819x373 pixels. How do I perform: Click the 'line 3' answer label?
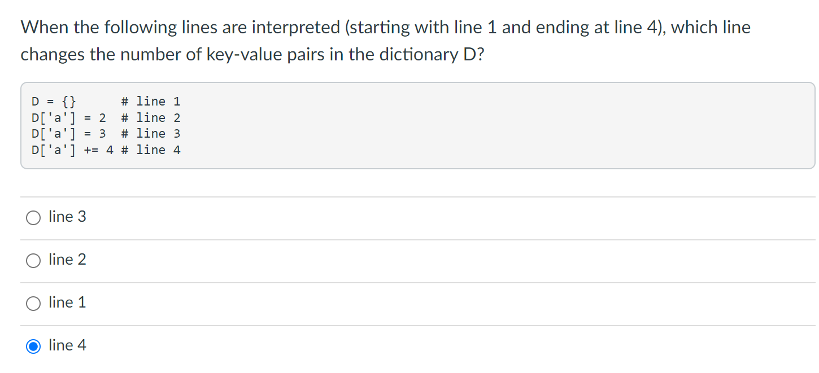point(67,217)
